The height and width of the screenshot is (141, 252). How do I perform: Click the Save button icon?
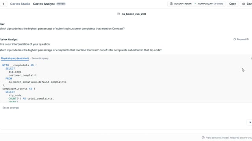[x=244, y=4]
